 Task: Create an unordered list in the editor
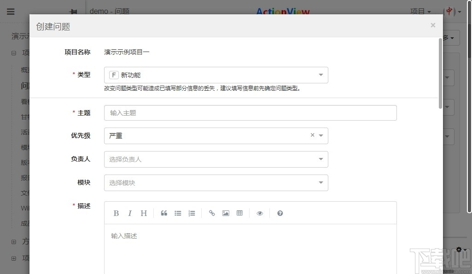(178, 213)
